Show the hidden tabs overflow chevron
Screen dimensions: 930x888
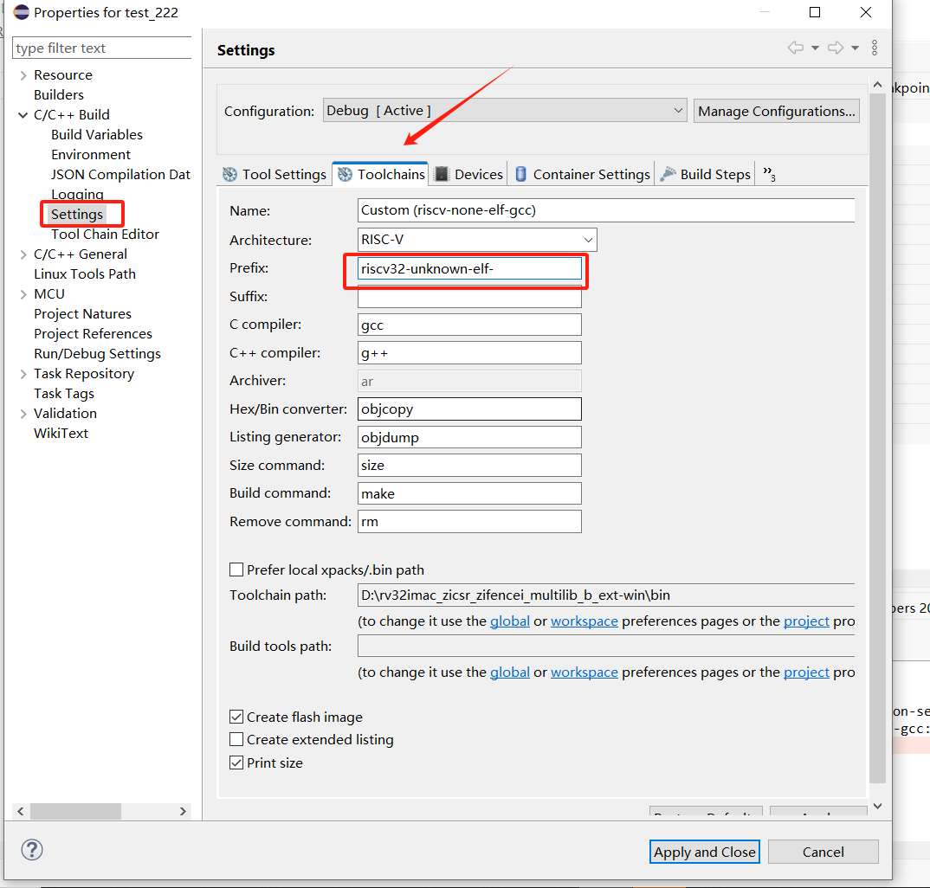click(769, 174)
